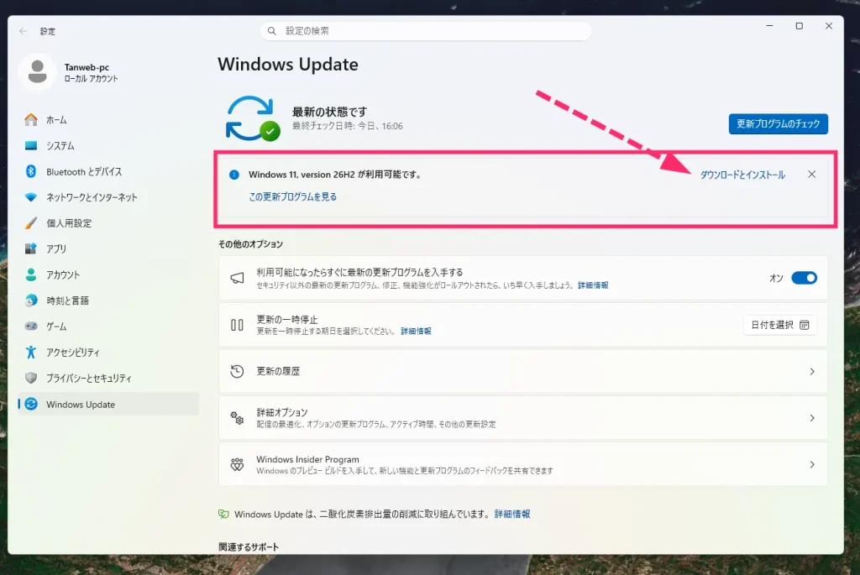Open プライバシーとセキュリティ in the sidebar
860x575 pixels.
coord(108,379)
